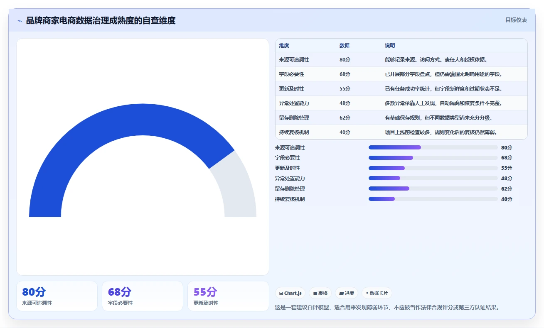Click description starting 多数异常依靠人工发现
The image size is (544, 328).
[x=444, y=103]
